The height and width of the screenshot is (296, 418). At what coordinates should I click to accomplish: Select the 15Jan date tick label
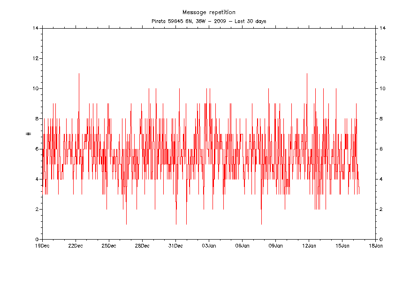click(342, 245)
